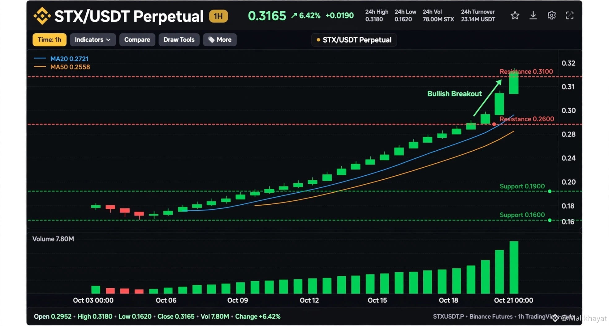This screenshot has height=326, width=609.
Task: Open Draw Tools
Action: 179,40
